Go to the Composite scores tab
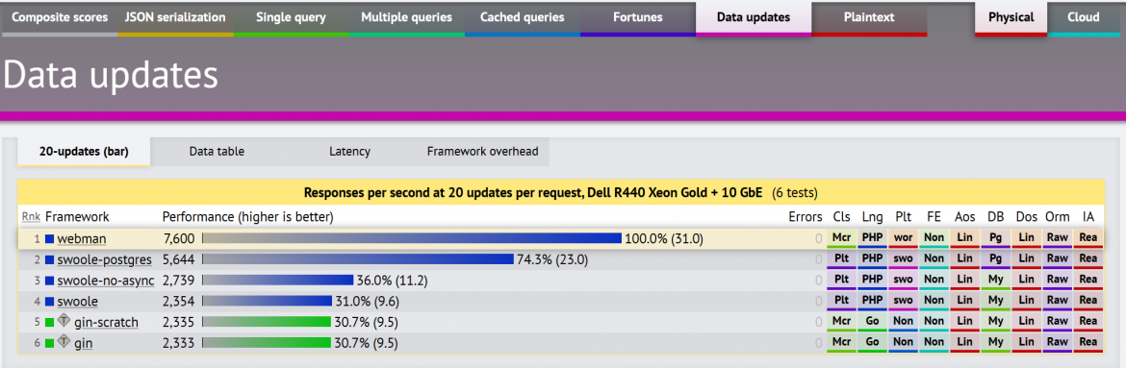 [x=60, y=18]
